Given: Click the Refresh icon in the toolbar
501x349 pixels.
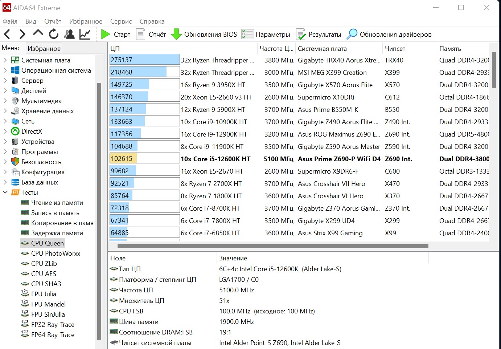Looking at the screenshot, I should (54, 34).
